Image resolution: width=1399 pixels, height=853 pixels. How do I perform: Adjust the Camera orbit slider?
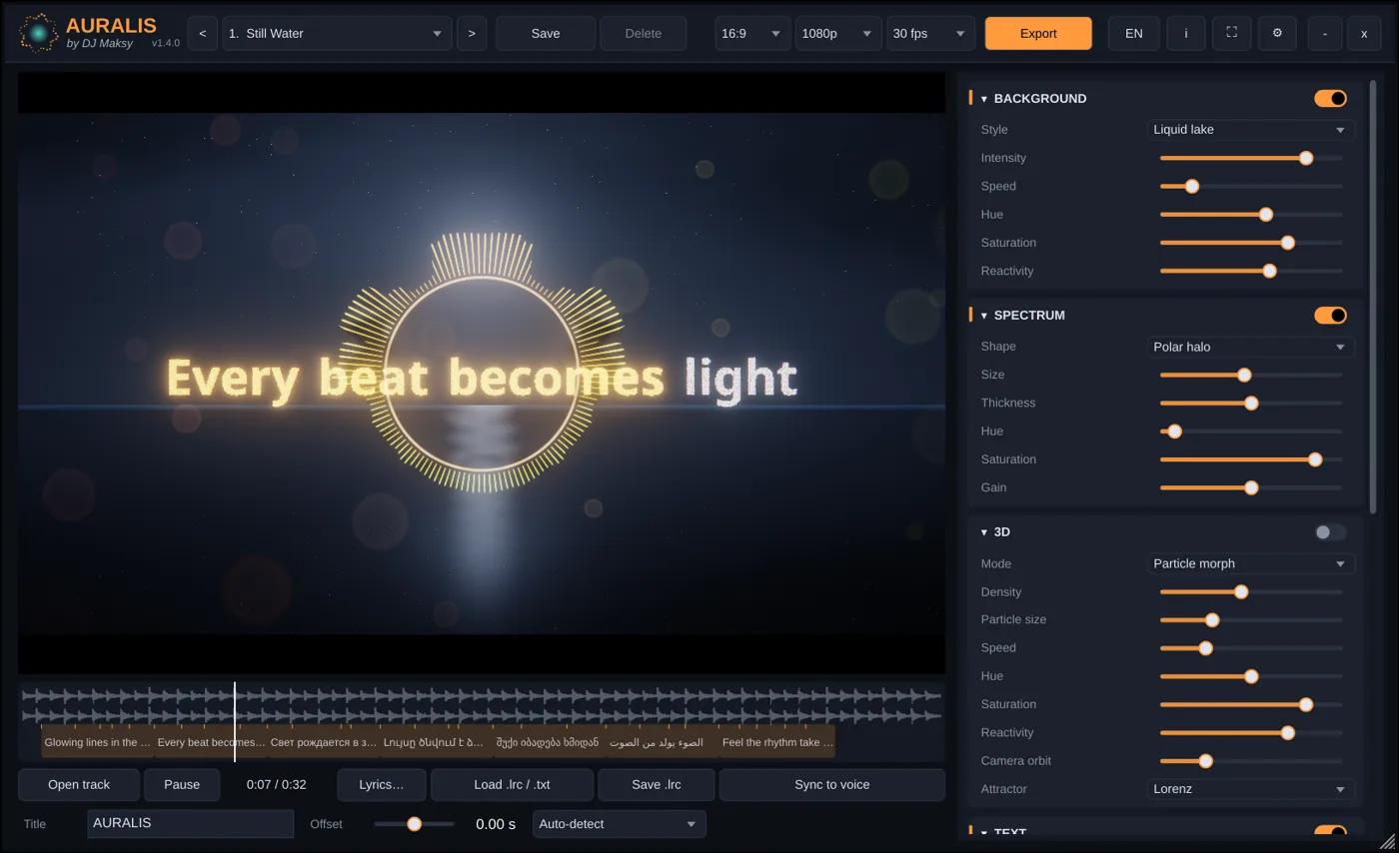1250,761
